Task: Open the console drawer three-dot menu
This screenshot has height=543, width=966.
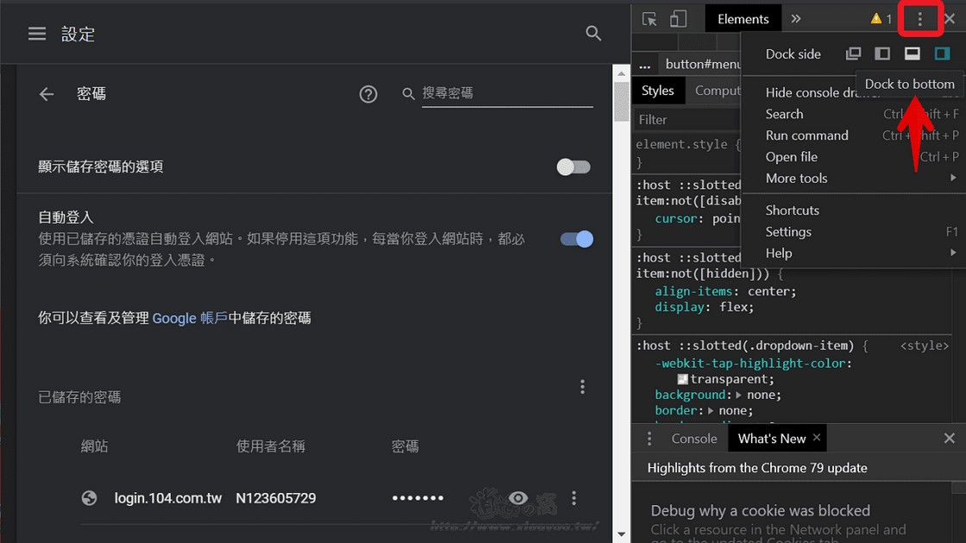Action: pos(649,439)
